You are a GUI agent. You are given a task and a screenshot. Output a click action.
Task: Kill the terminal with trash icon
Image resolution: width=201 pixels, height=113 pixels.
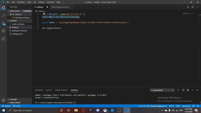click(188, 90)
